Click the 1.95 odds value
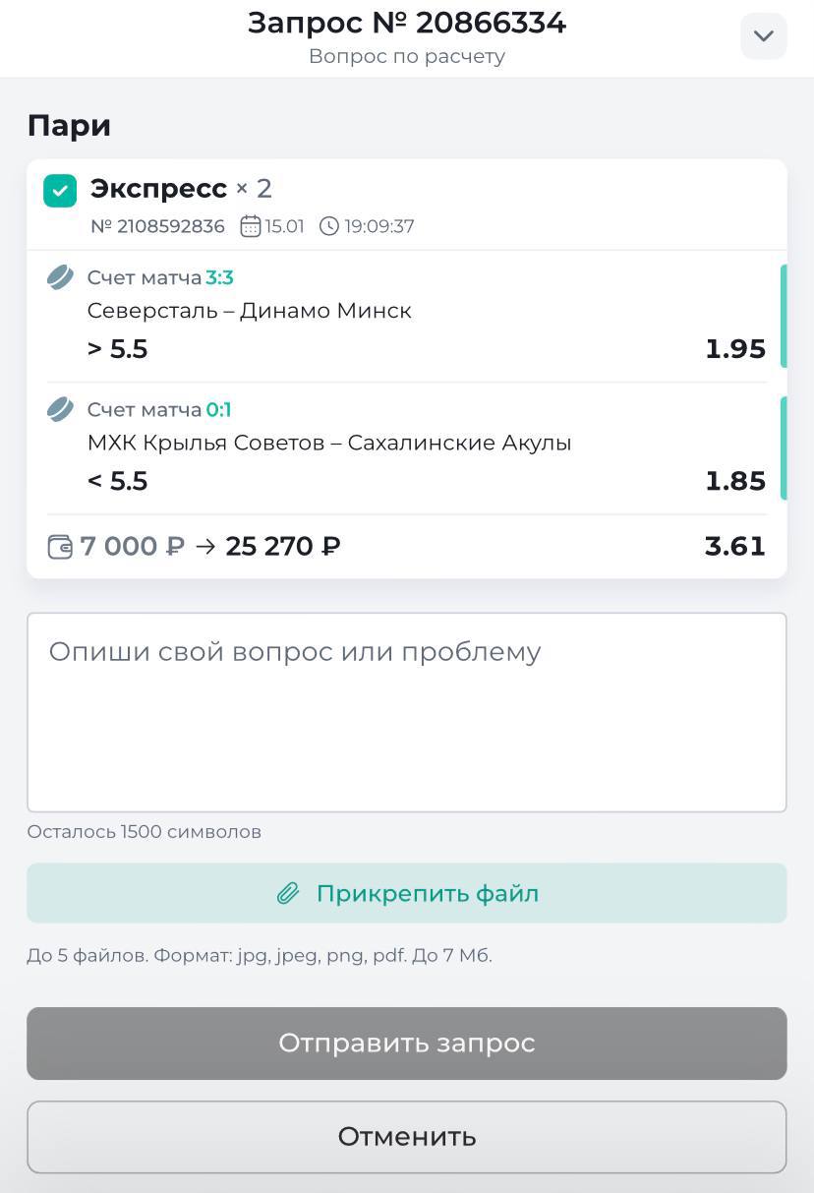Image resolution: width=814 pixels, height=1193 pixels. (735, 349)
